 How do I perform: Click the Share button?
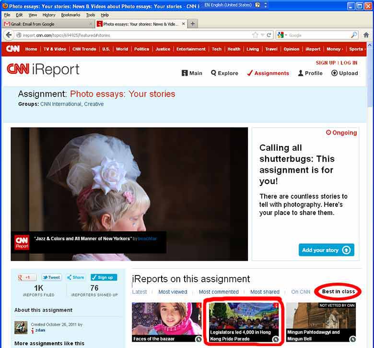click(x=76, y=277)
